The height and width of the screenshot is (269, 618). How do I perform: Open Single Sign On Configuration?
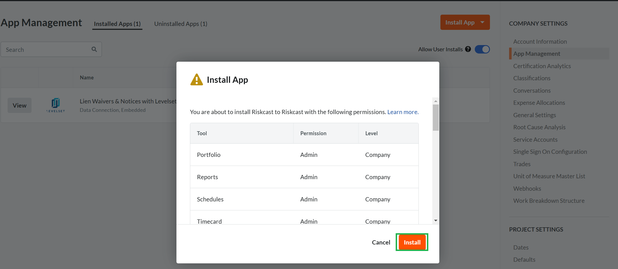(x=550, y=152)
